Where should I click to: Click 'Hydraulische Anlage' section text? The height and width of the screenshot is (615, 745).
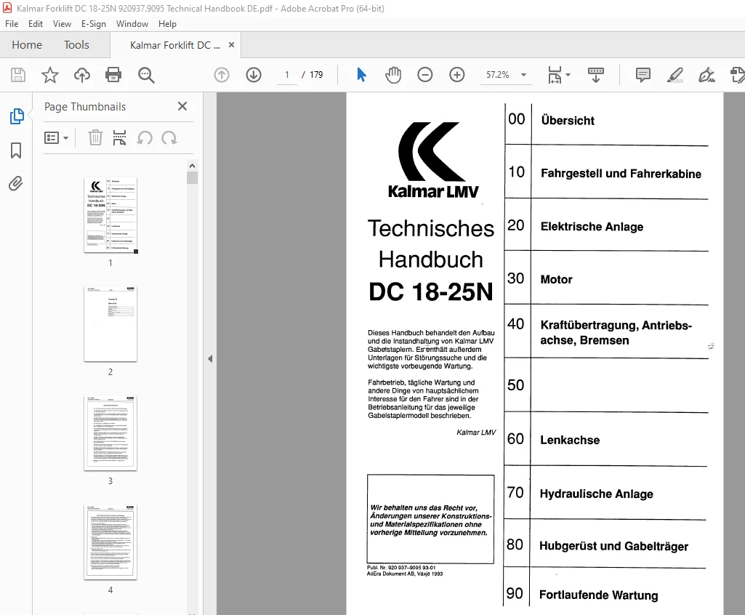[x=596, y=494]
